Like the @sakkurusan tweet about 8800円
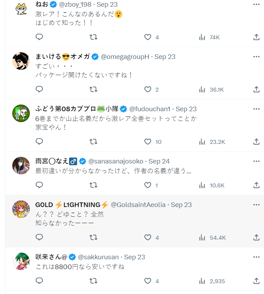The image size is (264, 294). click(x=148, y=281)
